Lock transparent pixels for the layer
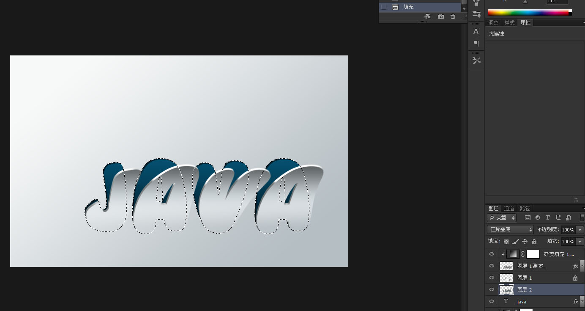585x311 pixels. tap(506, 241)
